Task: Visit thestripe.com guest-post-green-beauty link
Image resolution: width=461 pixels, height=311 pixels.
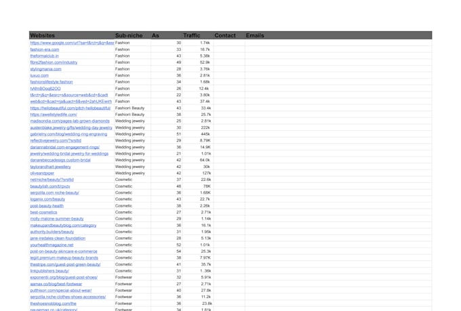Action: pos(66,264)
